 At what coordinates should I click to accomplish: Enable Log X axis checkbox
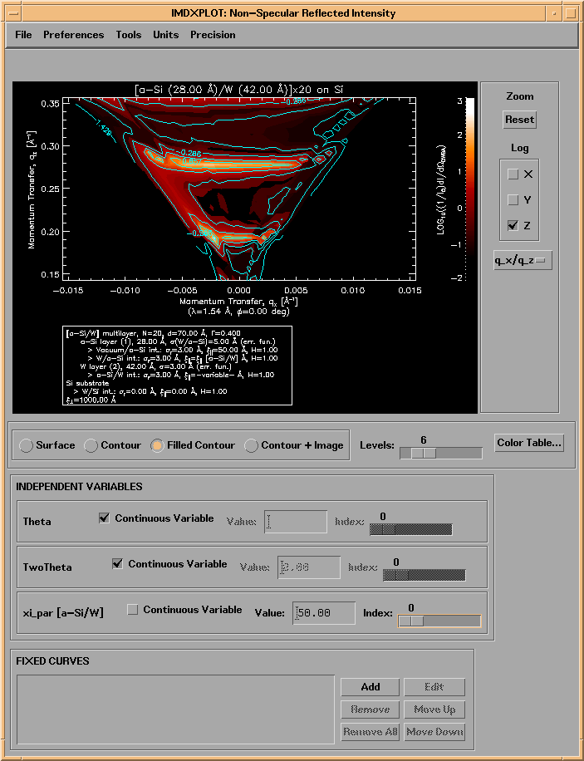point(513,174)
